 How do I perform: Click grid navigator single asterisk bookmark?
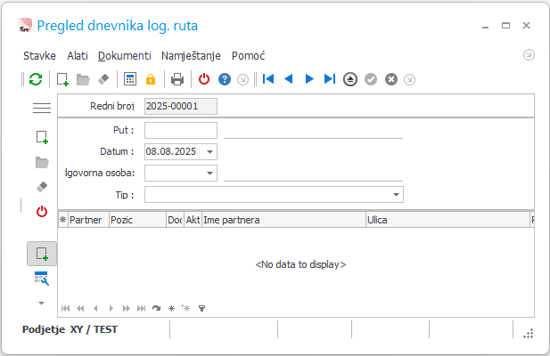171,309
